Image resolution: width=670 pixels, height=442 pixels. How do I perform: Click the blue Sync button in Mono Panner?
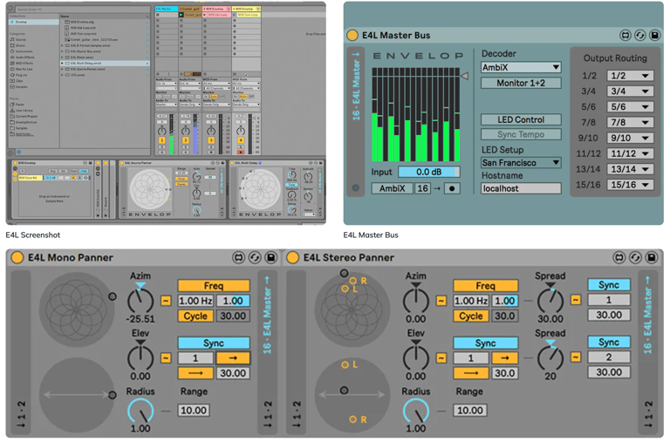pos(214,343)
